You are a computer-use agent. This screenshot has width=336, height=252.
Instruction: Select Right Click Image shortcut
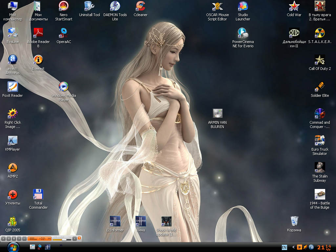[x=13, y=118]
